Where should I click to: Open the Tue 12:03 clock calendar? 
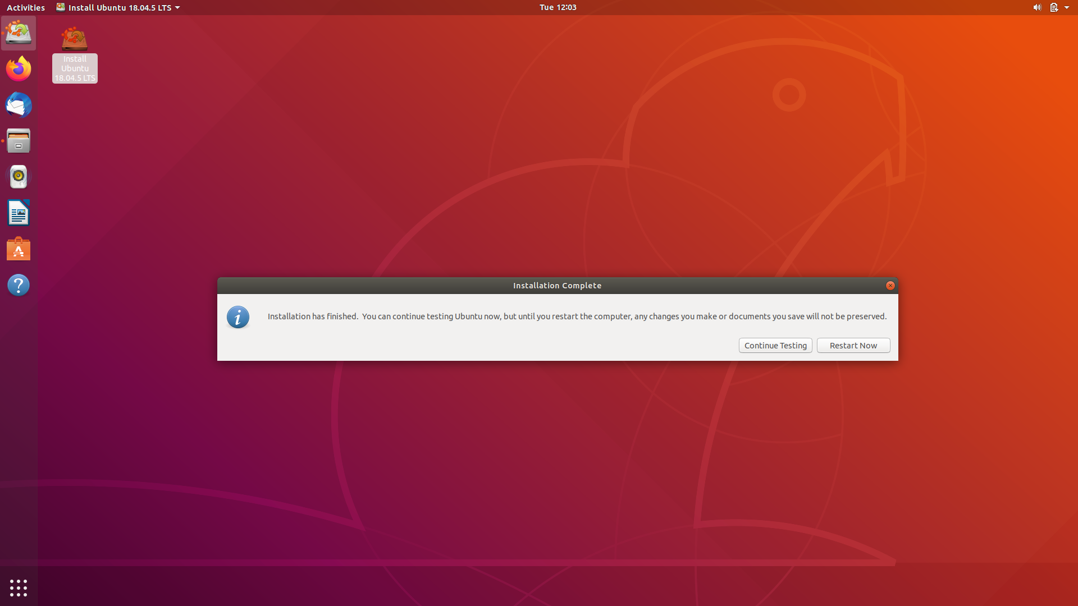[558, 7]
